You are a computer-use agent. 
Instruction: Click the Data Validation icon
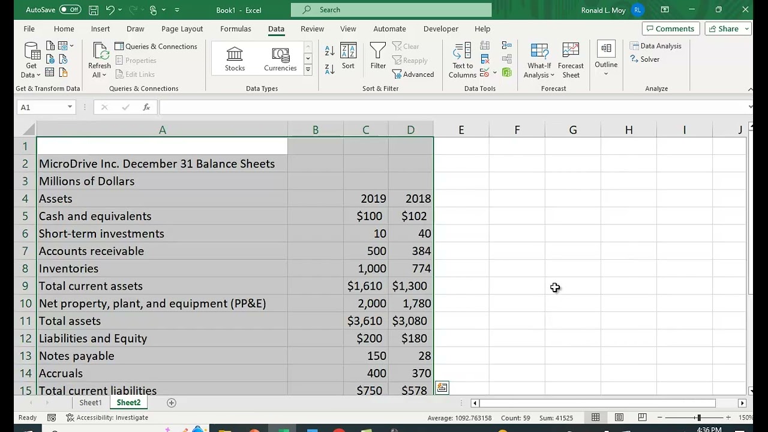[485, 73]
